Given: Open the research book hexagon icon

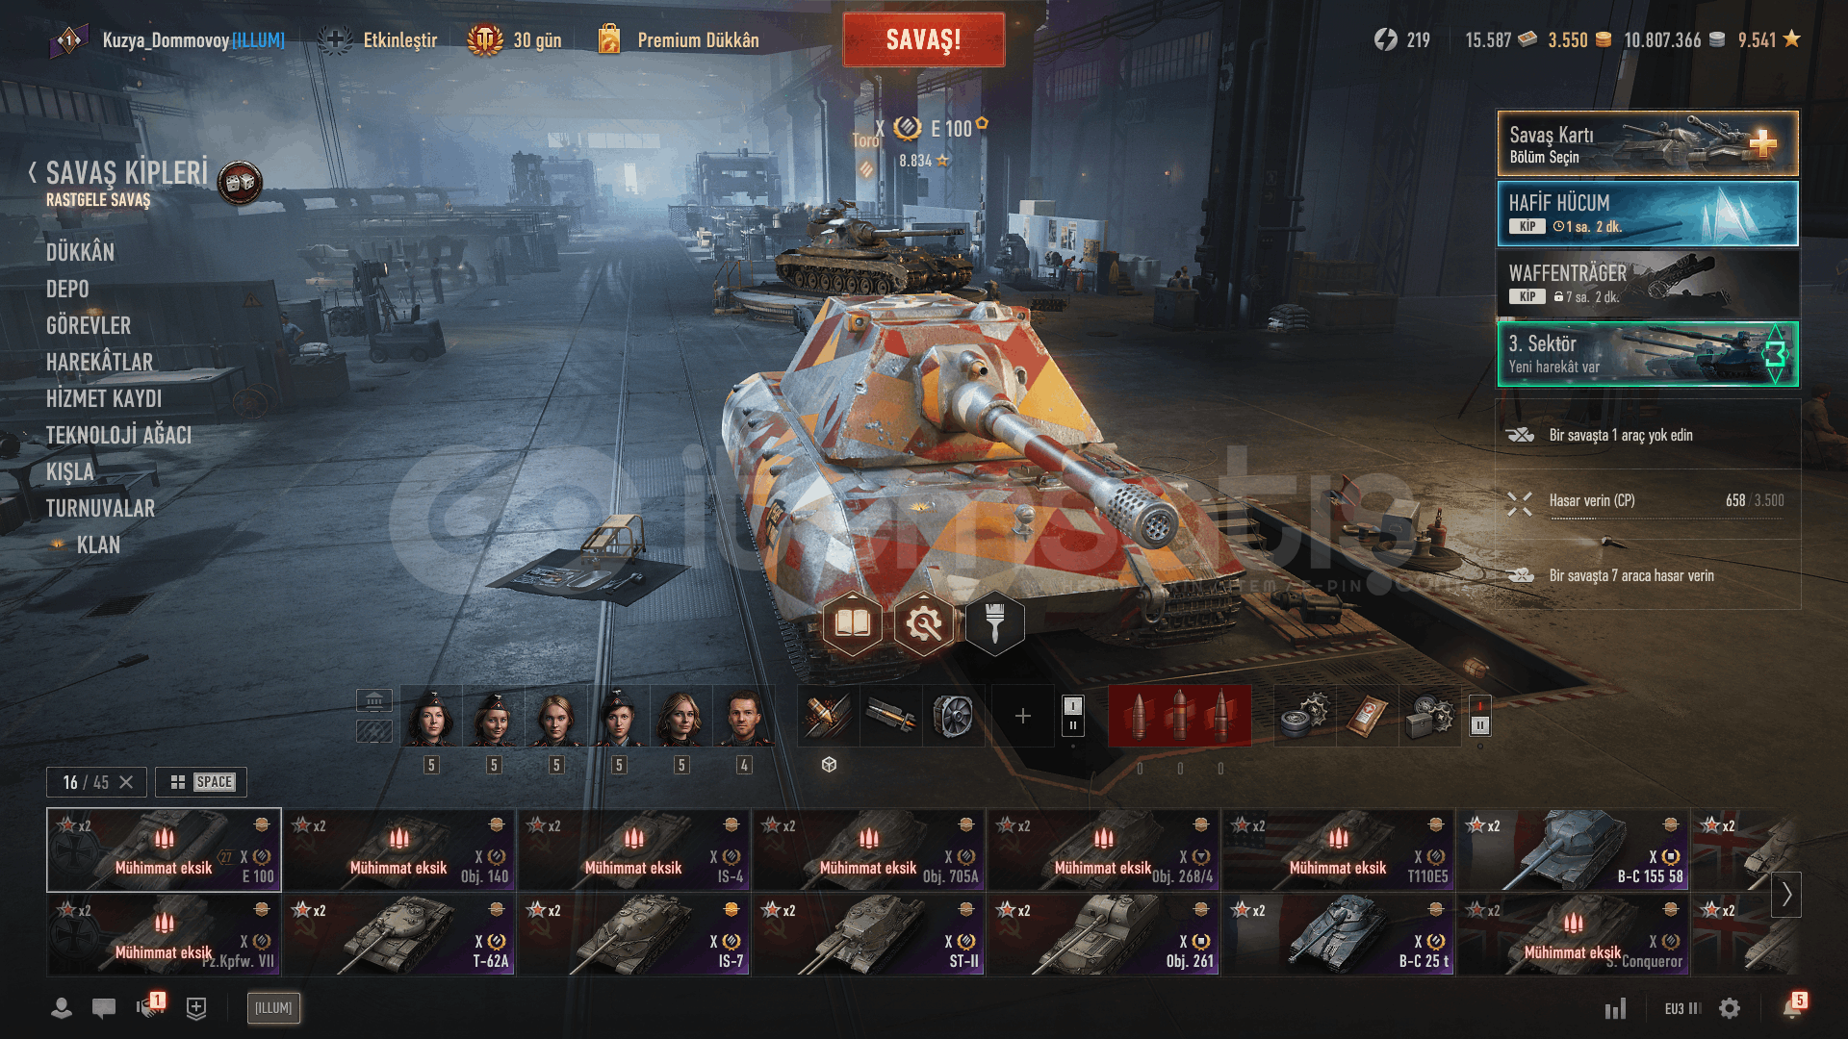Looking at the screenshot, I should click(x=853, y=624).
